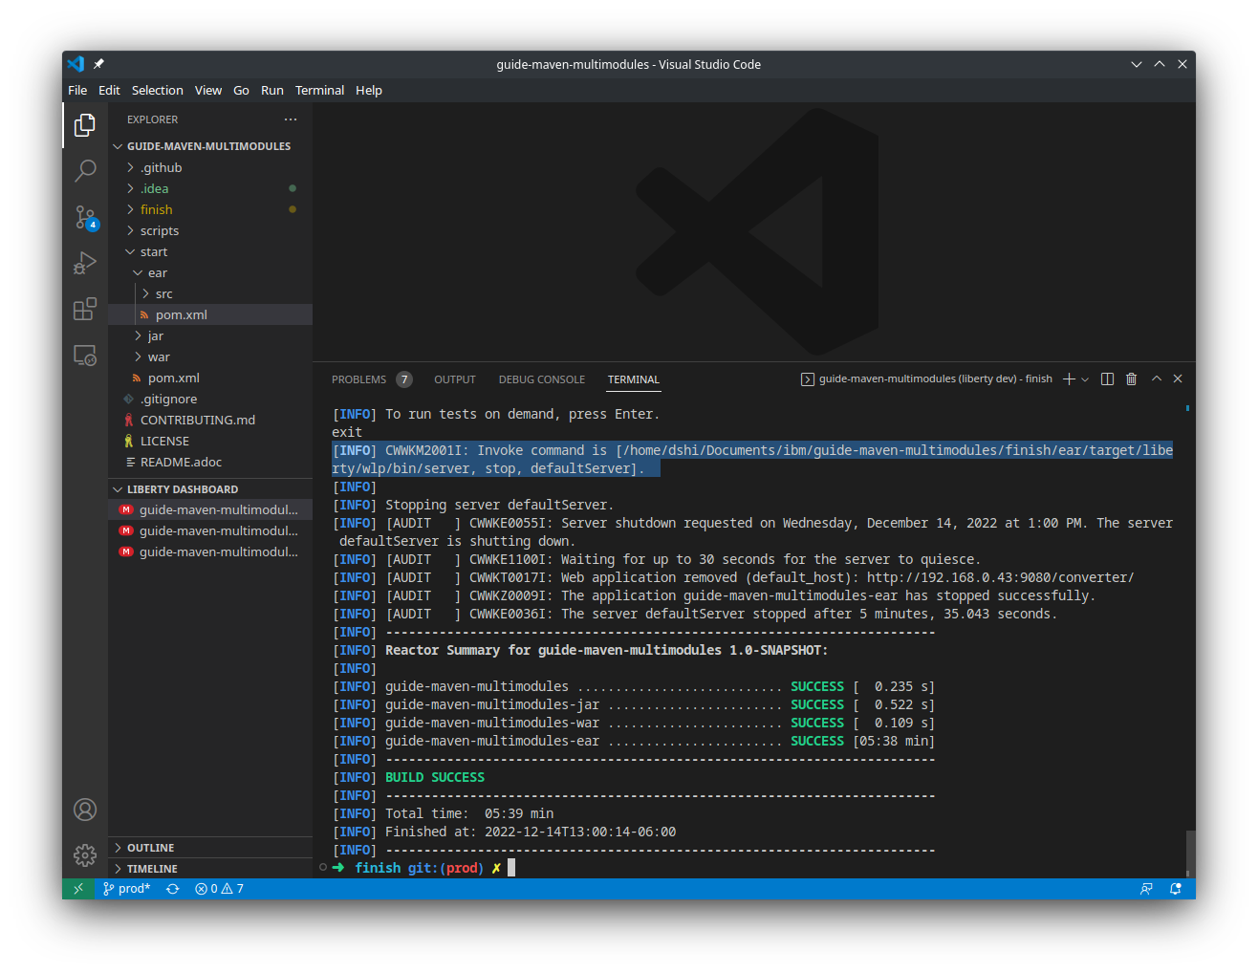Viewport: 1258px width, 973px height.
Task: Expand the Timeline section
Action: point(210,869)
